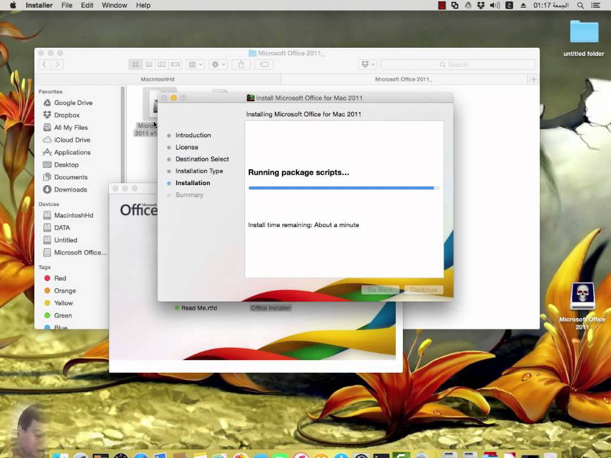
Task: Click the installer progress bar
Action: (344, 188)
